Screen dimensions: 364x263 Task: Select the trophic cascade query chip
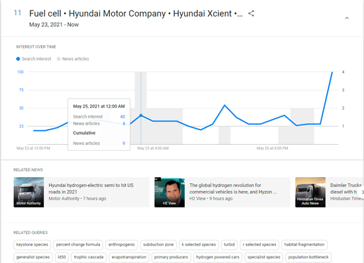[x=89, y=257]
